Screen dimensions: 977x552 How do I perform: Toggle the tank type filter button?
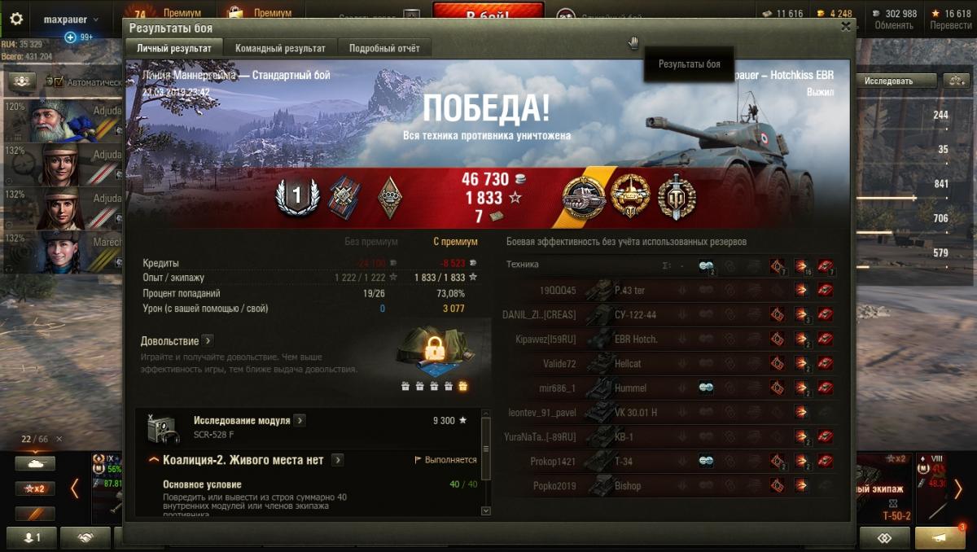[35, 464]
